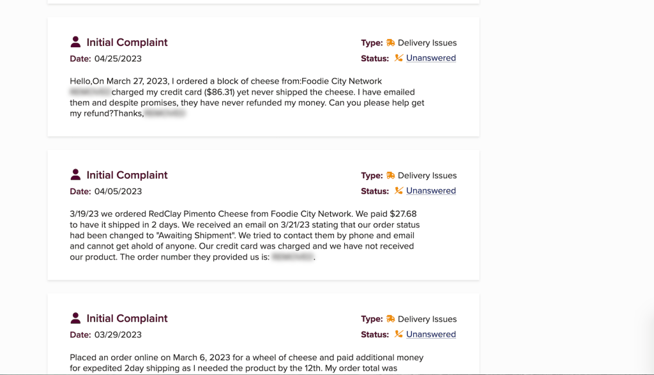Select the Initial Complaint heading dated 03/29/2023
Image resolution: width=654 pixels, height=375 pixels.
127,318
